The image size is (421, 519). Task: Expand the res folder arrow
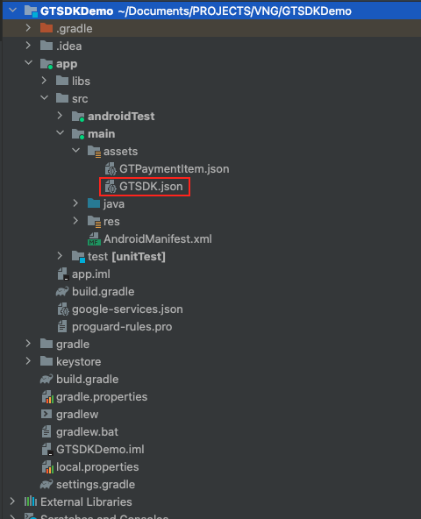75,221
